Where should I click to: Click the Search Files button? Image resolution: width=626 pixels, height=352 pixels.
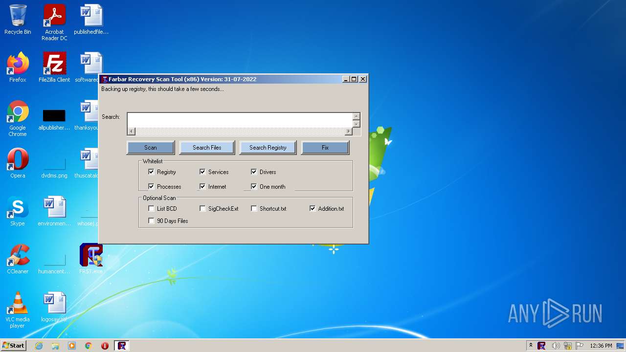(207, 148)
